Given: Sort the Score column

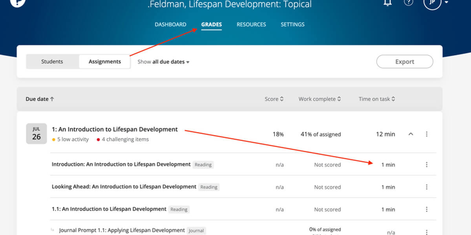Looking at the screenshot, I should coord(274,99).
